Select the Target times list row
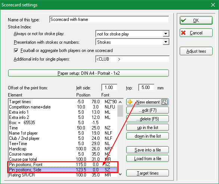Viewport: 219px width, 184px height. point(63,102)
